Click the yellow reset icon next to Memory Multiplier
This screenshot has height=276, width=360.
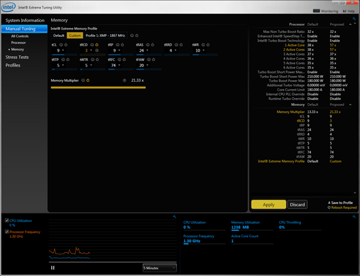(88, 80)
